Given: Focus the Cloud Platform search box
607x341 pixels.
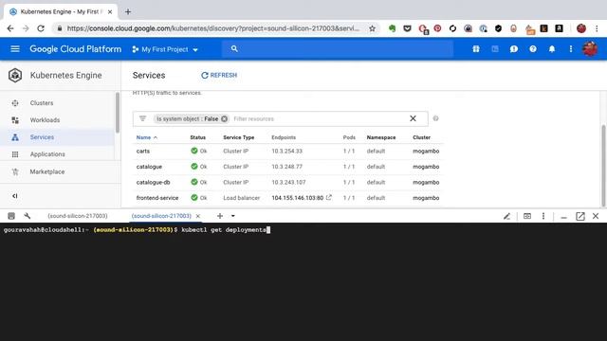Looking at the screenshot, I should point(338,49).
